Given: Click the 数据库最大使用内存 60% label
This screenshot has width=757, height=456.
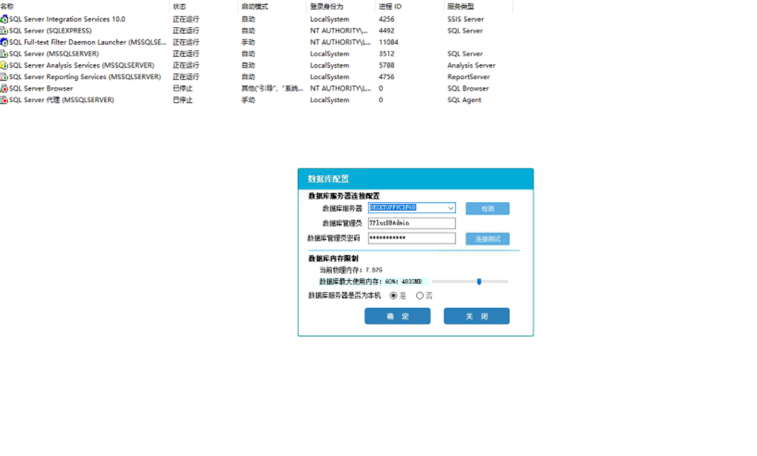Looking at the screenshot, I should [x=370, y=281].
